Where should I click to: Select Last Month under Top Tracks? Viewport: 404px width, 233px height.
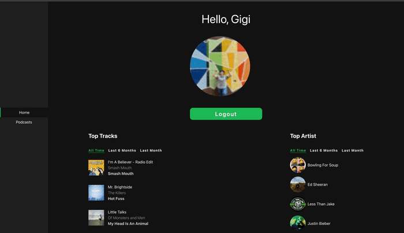tap(151, 151)
